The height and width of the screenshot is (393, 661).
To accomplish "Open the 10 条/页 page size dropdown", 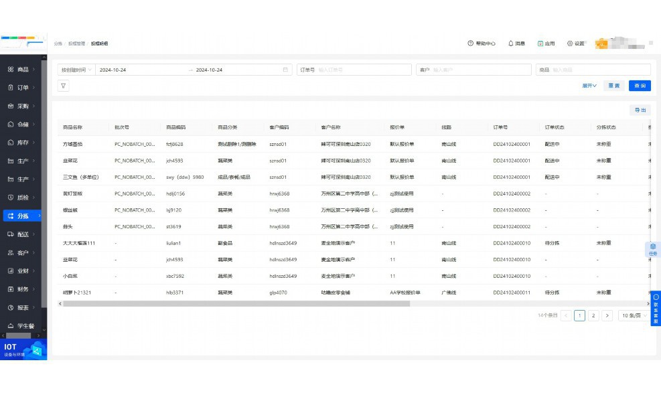I will [633, 315].
